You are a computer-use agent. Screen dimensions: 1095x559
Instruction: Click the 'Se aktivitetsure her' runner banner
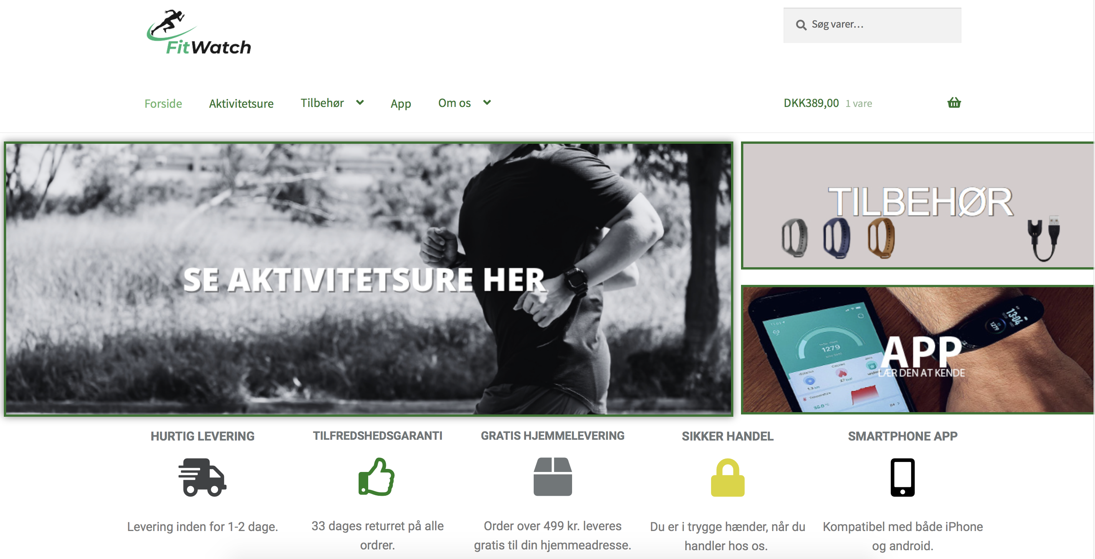[x=368, y=279]
